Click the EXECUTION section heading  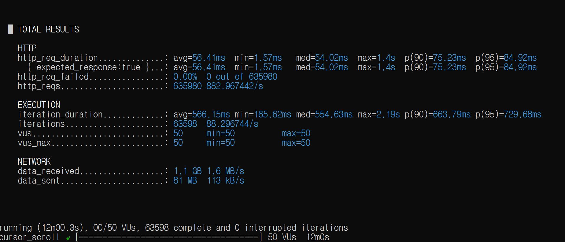pos(39,105)
